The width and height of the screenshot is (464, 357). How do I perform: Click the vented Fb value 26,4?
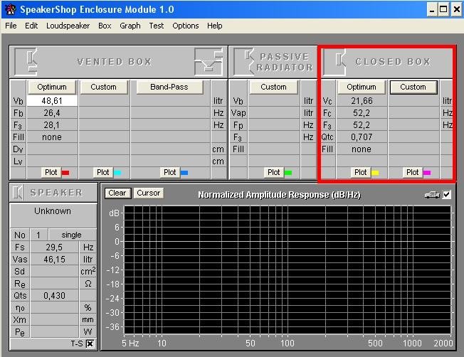point(52,113)
